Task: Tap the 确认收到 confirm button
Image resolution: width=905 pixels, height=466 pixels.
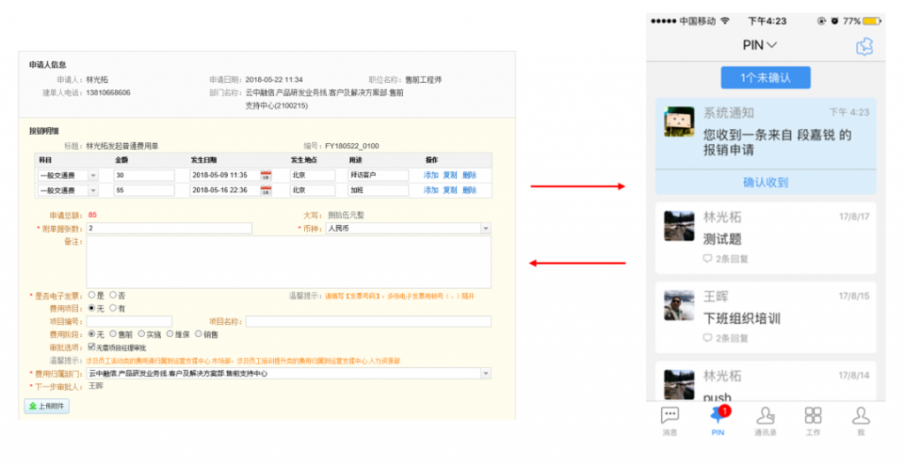Action: (x=765, y=182)
